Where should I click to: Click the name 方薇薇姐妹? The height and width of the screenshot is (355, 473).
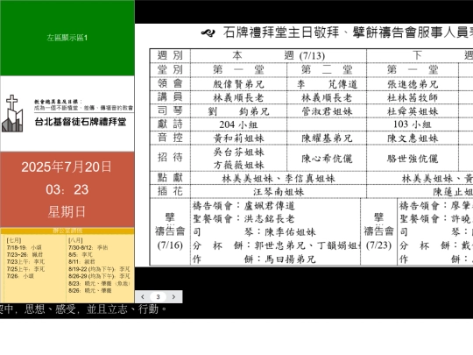238,165
